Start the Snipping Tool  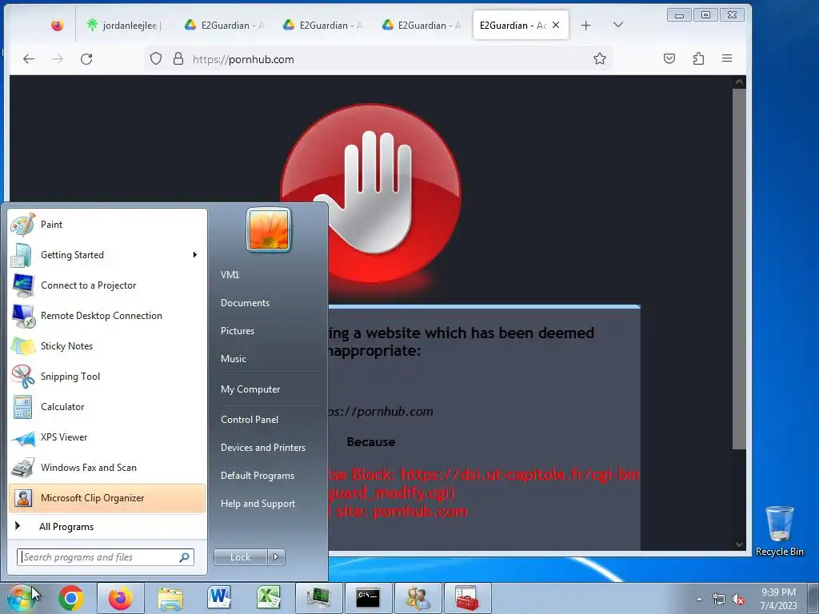(107, 377)
